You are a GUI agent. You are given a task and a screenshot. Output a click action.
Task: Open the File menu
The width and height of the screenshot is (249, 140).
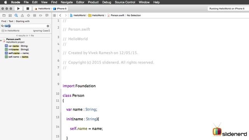point(26,2)
